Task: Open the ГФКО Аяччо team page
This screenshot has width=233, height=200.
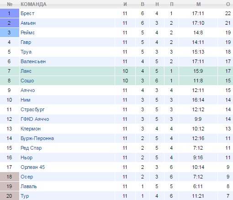Action: [35, 119]
